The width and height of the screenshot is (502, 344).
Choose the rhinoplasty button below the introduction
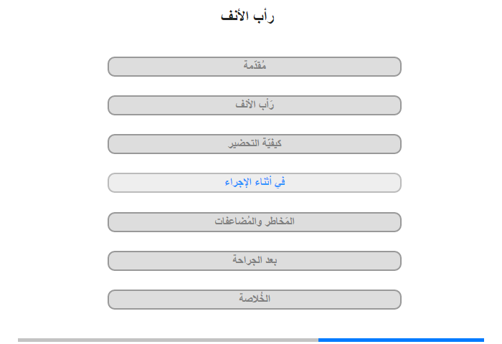pos(254,105)
